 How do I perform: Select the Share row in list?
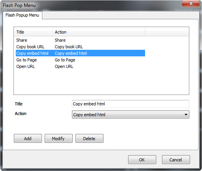coord(80,40)
